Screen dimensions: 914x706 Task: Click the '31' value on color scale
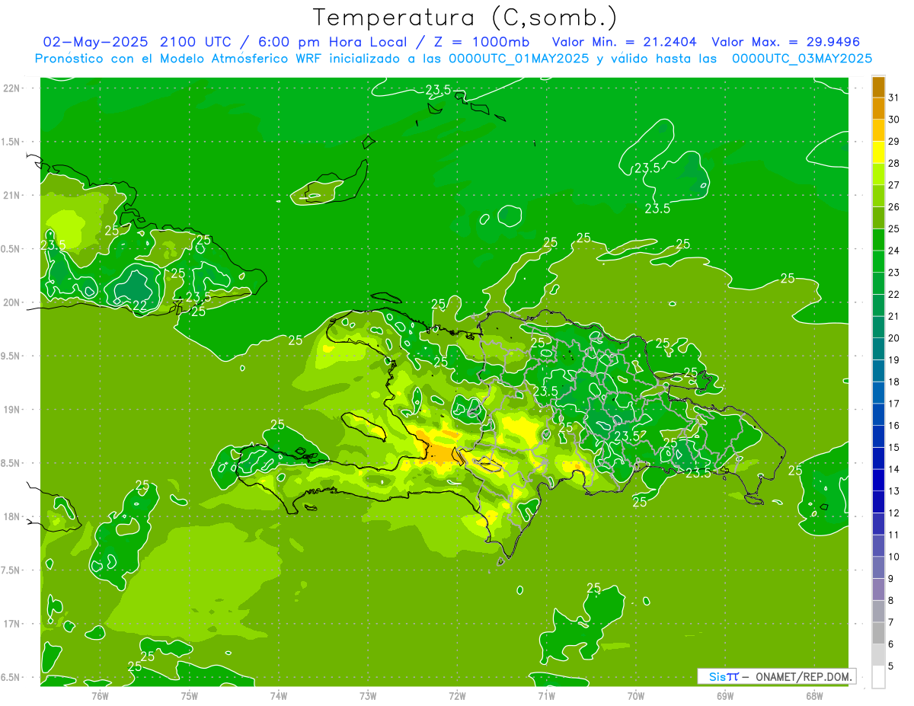pos(894,97)
